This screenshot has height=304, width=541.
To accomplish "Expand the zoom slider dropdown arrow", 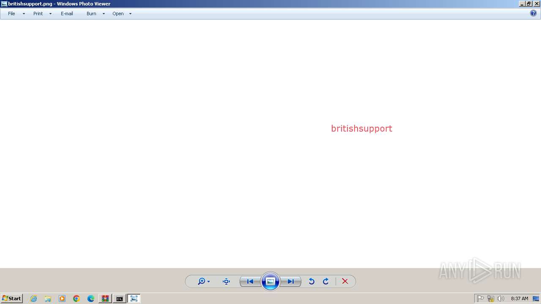I will [208, 282].
